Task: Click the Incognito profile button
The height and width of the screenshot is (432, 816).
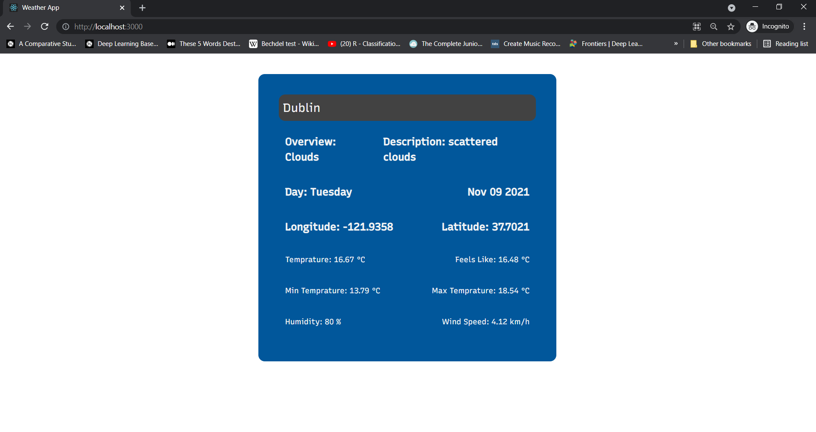Action: pos(770,26)
